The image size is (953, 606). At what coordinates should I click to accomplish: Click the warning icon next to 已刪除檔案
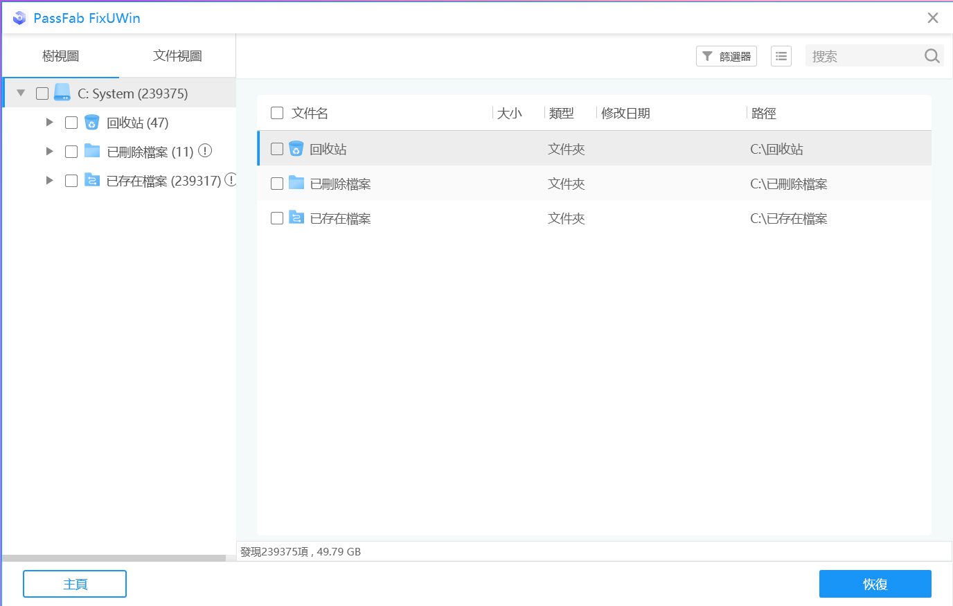click(x=204, y=151)
